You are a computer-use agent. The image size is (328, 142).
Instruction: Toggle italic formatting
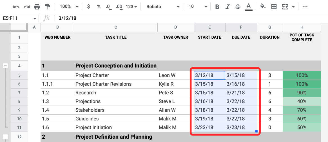tap(227, 7)
